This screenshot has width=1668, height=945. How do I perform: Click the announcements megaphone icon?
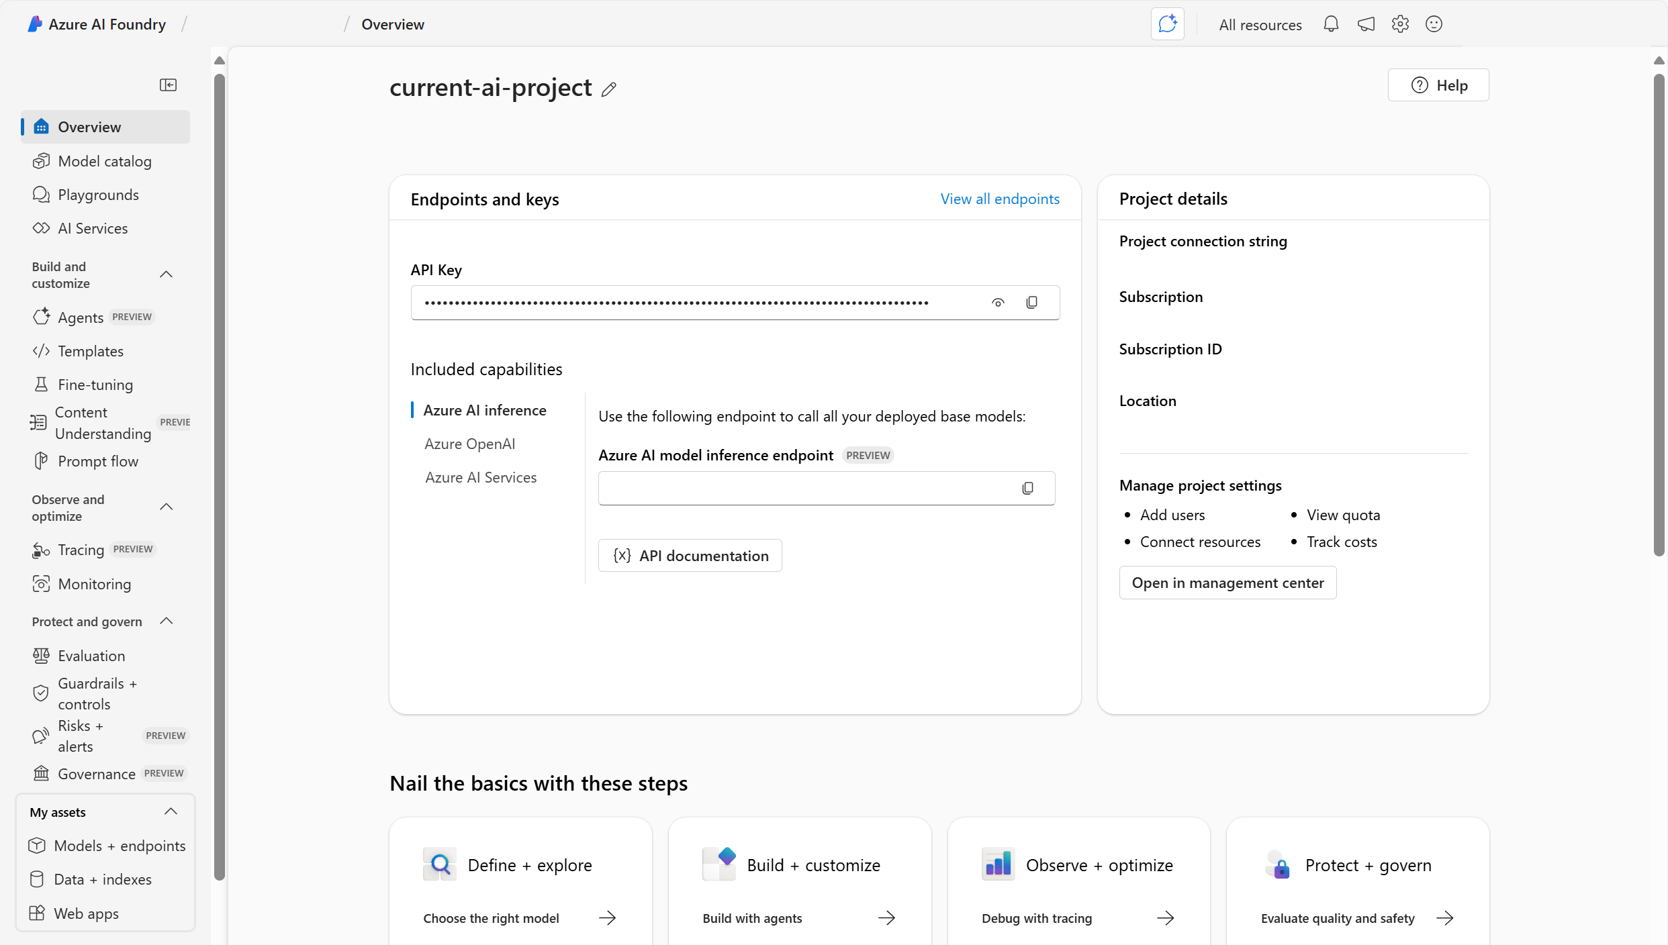[x=1366, y=24]
